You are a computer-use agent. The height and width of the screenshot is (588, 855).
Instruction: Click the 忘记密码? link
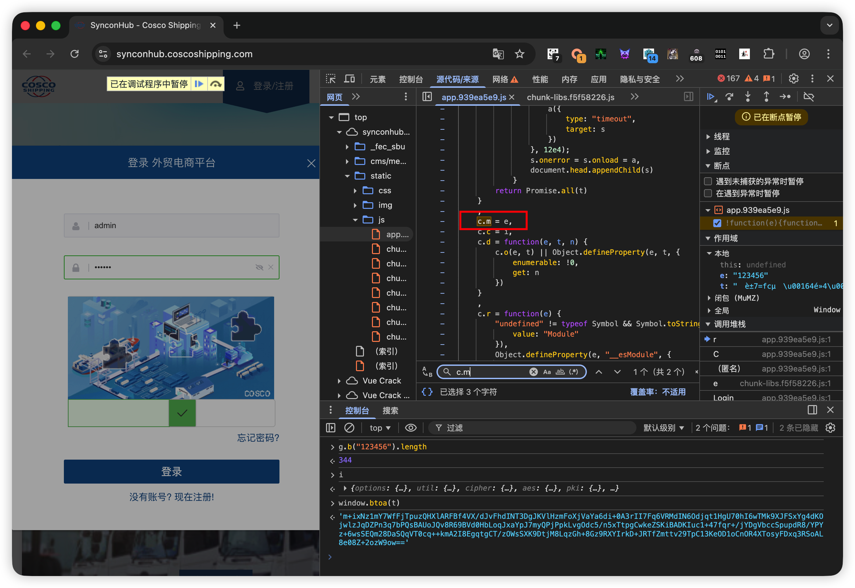click(258, 438)
